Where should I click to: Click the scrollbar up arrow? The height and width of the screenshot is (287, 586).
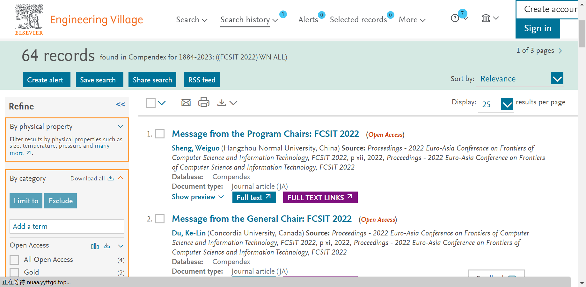[x=582, y=4]
